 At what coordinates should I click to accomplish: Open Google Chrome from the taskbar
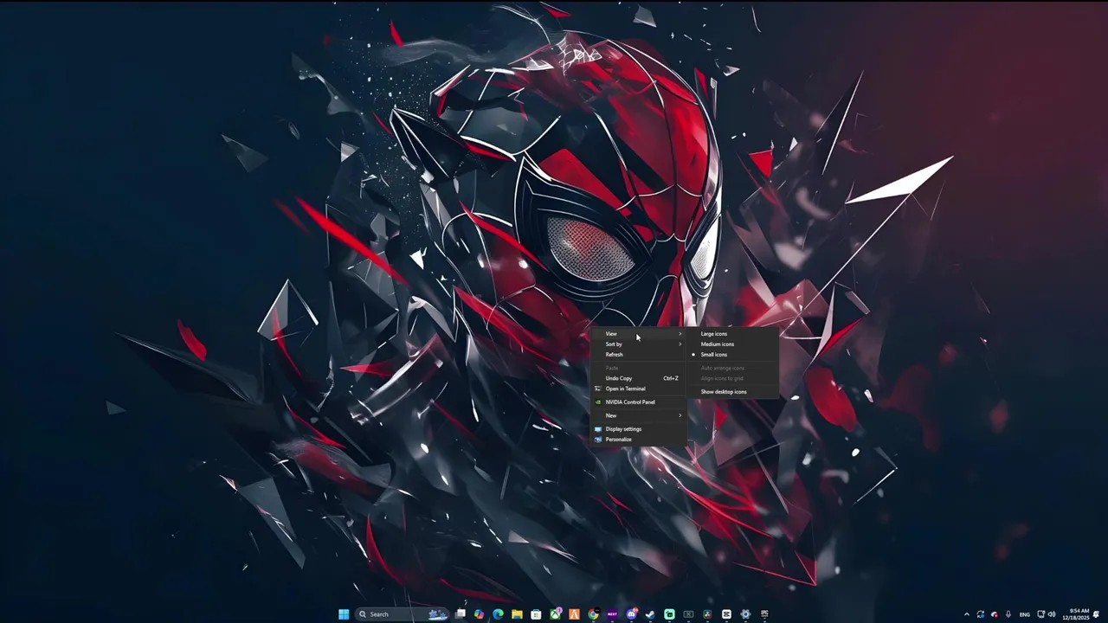[593, 614]
